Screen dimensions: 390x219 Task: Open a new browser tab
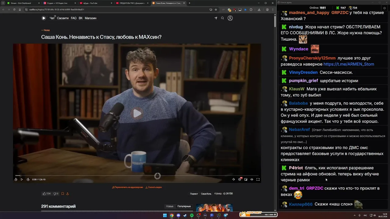[190, 3]
